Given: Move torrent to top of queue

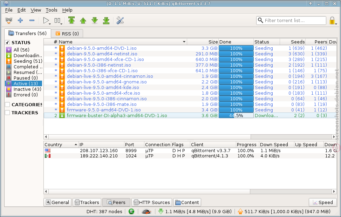Looking at the screenshot, I should [x=71, y=20].
